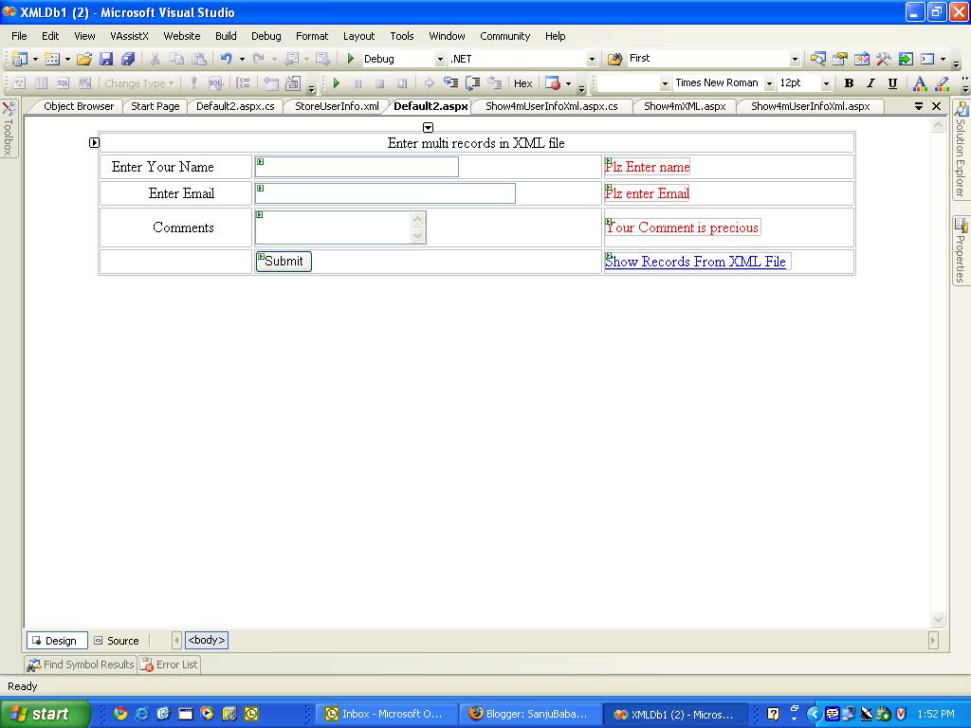This screenshot has height=728, width=971.
Task: Click the Open File folder icon
Action: click(84, 59)
